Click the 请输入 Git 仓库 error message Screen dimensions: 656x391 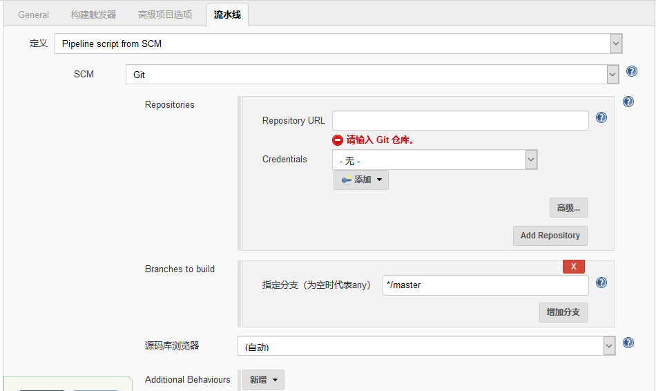[380, 140]
